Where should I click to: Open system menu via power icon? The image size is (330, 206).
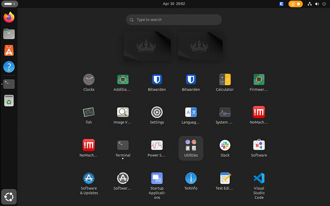324,4
